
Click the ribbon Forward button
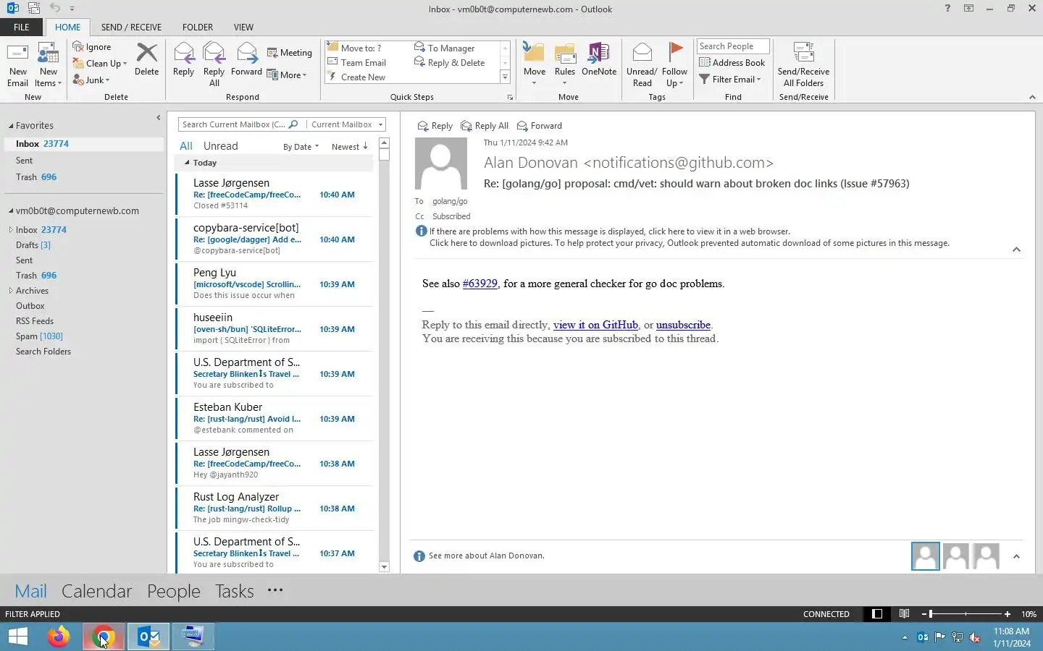tap(246, 59)
